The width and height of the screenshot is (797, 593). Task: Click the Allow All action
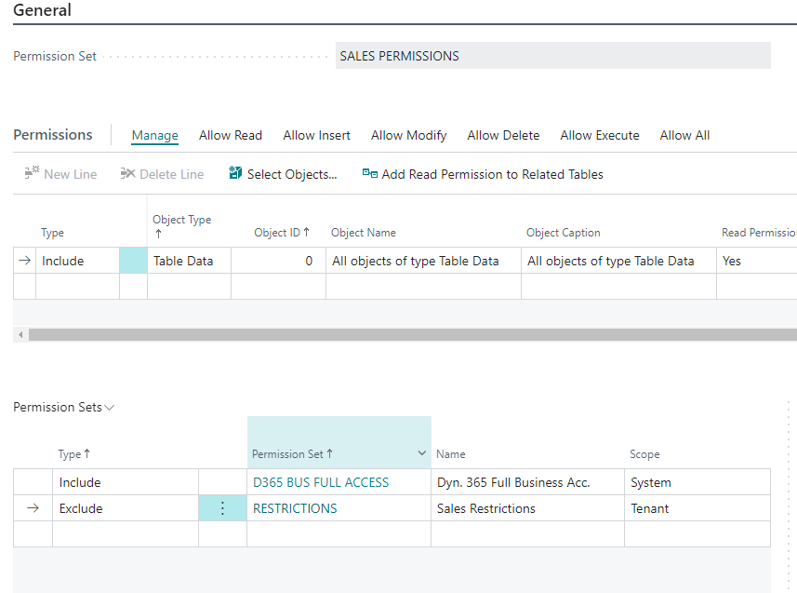coord(684,135)
